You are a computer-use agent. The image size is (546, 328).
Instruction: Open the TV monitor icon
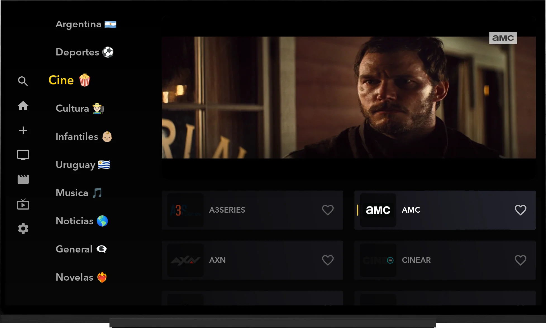[23, 155]
